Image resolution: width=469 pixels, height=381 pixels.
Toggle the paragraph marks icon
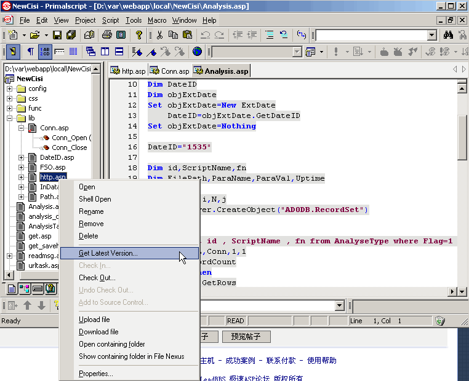(31, 52)
